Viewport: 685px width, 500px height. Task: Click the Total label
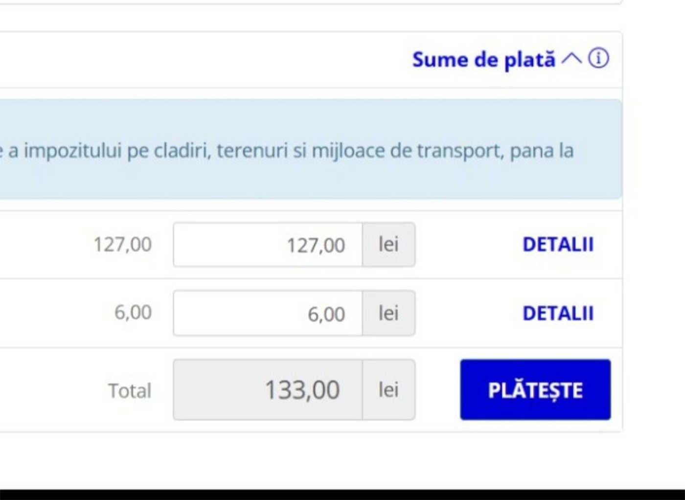(130, 391)
